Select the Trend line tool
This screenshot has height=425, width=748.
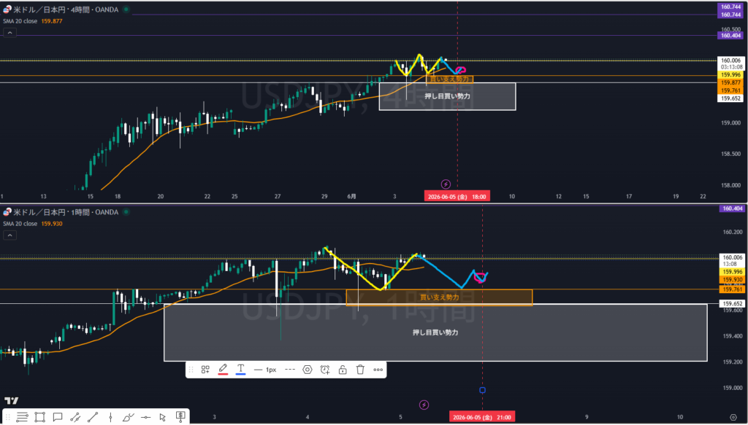pyautogui.click(x=93, y=418)
